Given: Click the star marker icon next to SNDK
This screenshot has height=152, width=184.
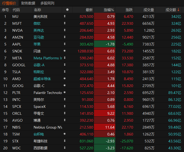Looking at the screenshot, I should coord(64,51).
